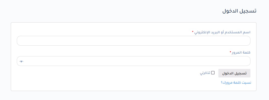The image size is (269, 100).
Task: Focus the كلمة المرور password input field
Action: coord(133,61)
